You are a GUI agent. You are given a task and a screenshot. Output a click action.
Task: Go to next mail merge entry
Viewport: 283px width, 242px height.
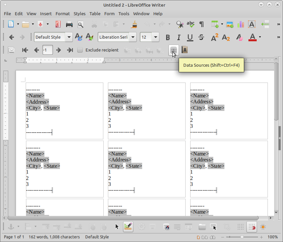pyautogui.click(x=59, y=50)
